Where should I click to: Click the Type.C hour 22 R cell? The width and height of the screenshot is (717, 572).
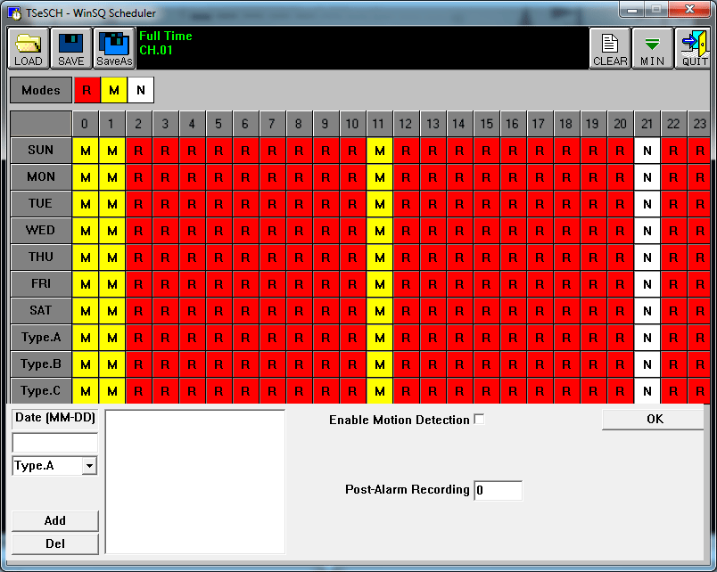[x=673, y=391]
